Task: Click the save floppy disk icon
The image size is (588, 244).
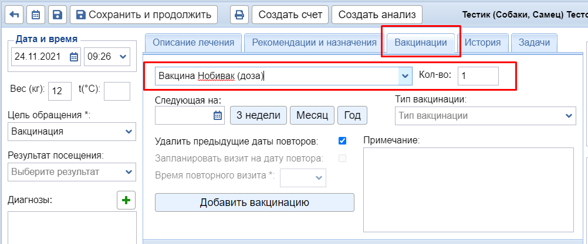Action: tap(57, 15)
